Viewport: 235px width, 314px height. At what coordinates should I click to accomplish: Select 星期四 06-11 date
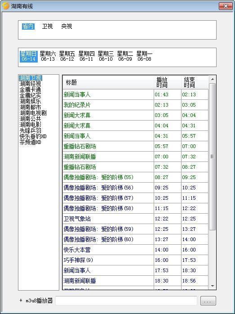pyautogui.click(x=86, y=56)
